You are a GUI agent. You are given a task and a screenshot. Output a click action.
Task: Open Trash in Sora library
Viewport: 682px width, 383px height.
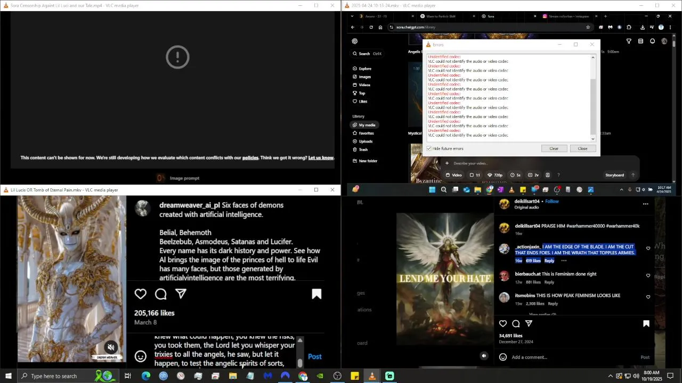(x=360, y=149)
